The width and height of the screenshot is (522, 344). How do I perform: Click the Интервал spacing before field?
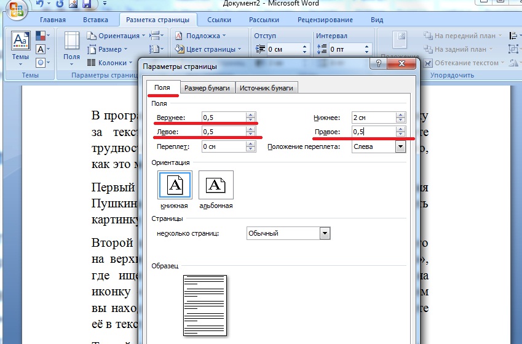coord(345,49)
